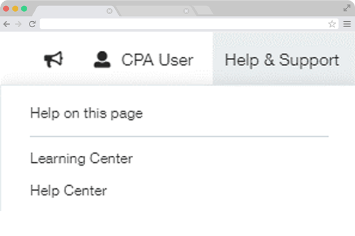Select "Help on this page"

[x=86, y=113]
